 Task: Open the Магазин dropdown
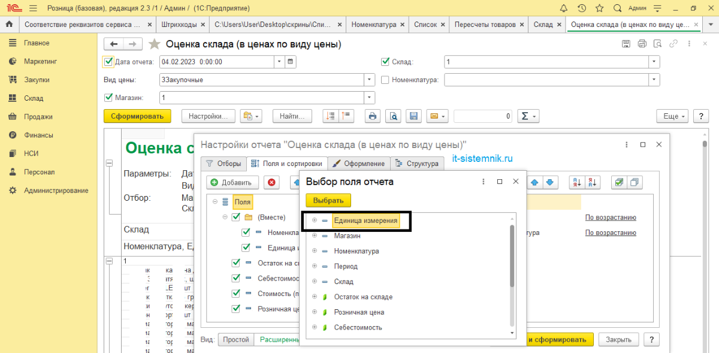click(370, 98)
